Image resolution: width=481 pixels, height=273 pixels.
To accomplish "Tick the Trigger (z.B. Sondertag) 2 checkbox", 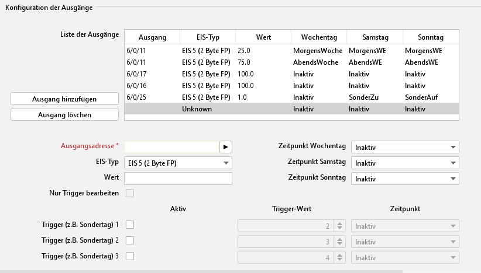I will [x=130, y=240].
